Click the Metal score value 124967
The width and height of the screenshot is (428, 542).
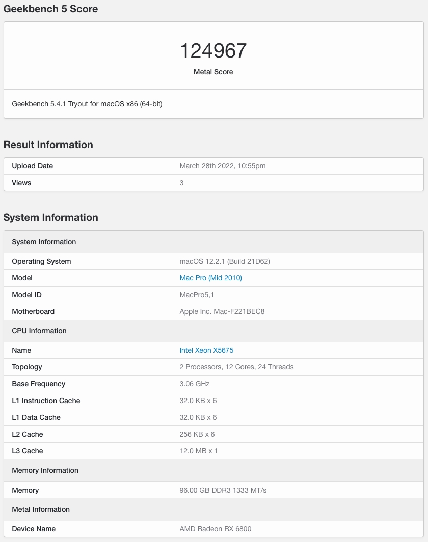213,50
